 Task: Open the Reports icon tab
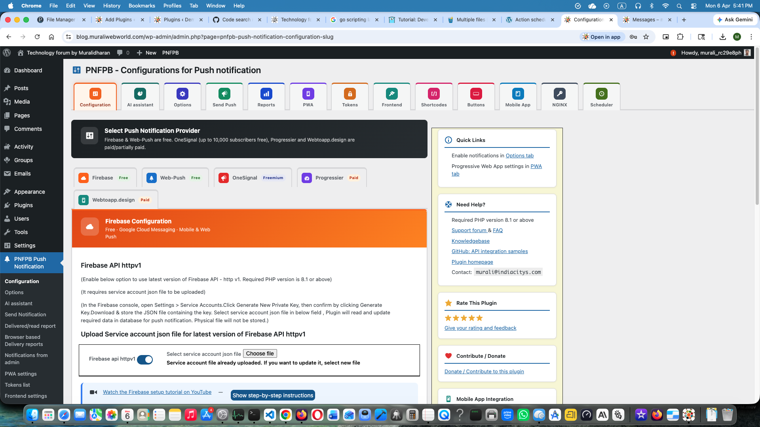(x=266, y=97)
